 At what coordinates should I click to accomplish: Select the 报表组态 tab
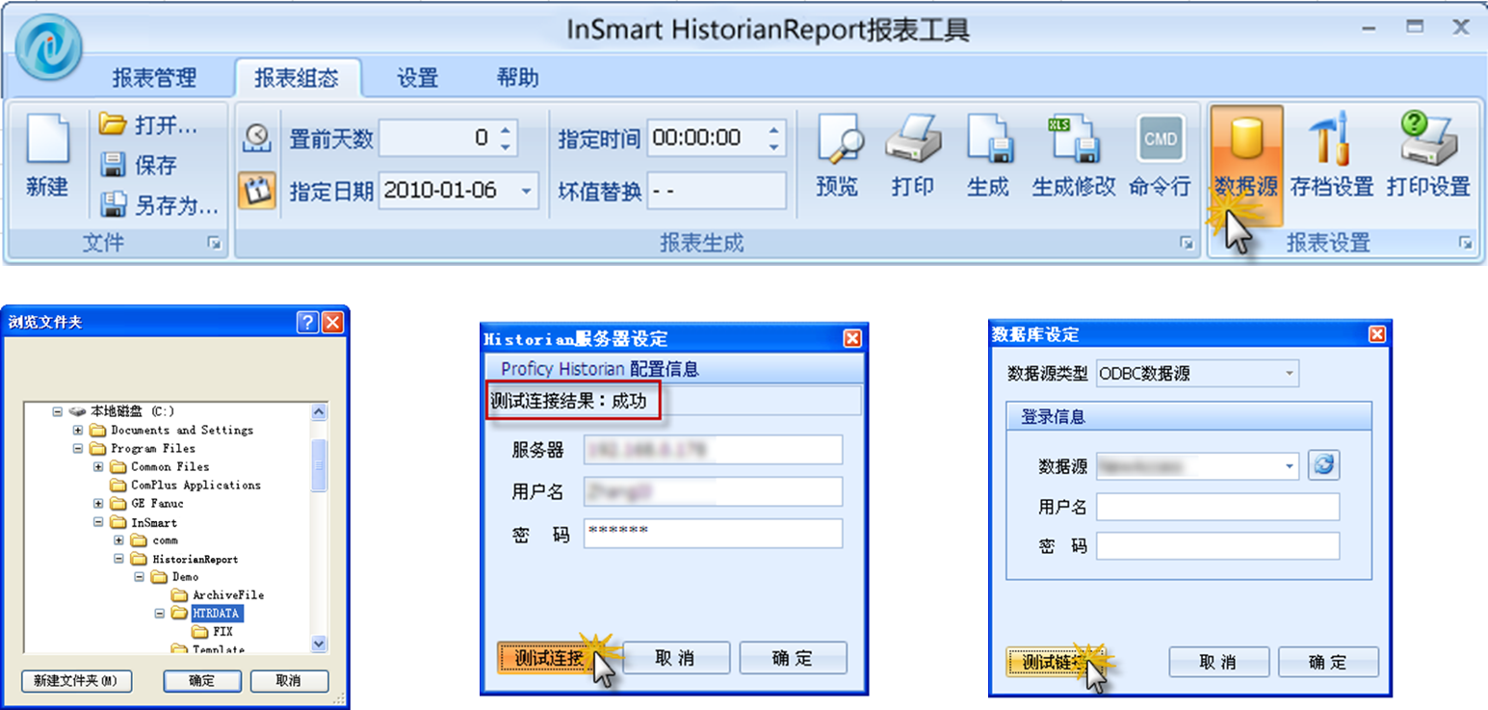pos(298,78)
